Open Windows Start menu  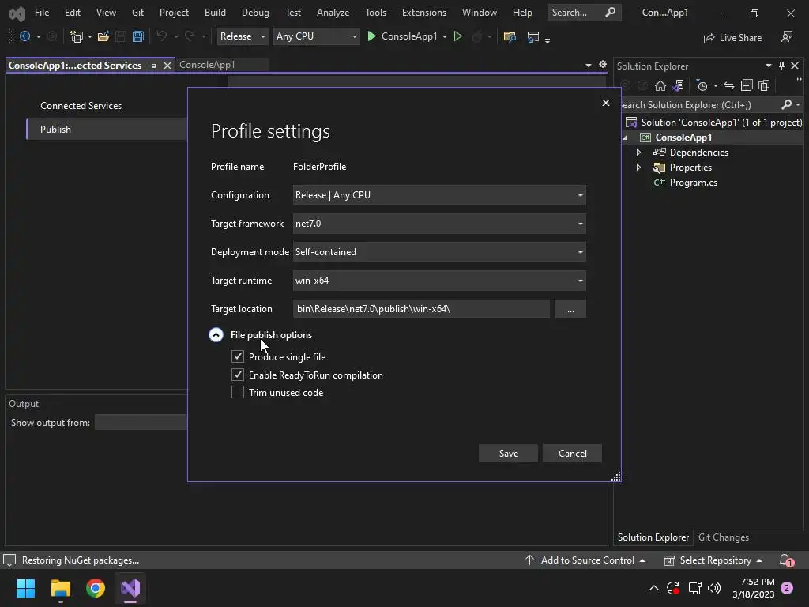pos(25,588)
